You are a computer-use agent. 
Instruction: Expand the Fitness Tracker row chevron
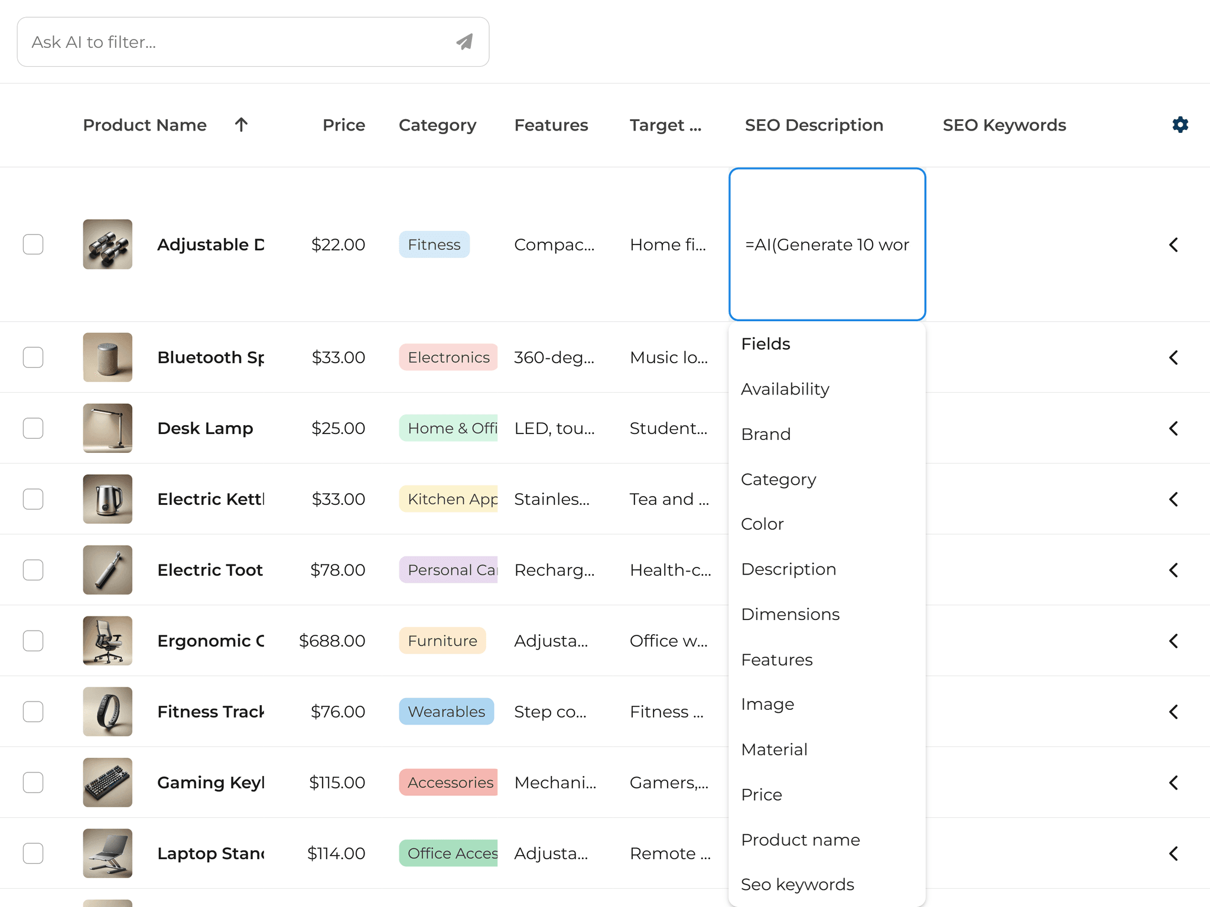pyautogui.click(x=1173, y=712)
